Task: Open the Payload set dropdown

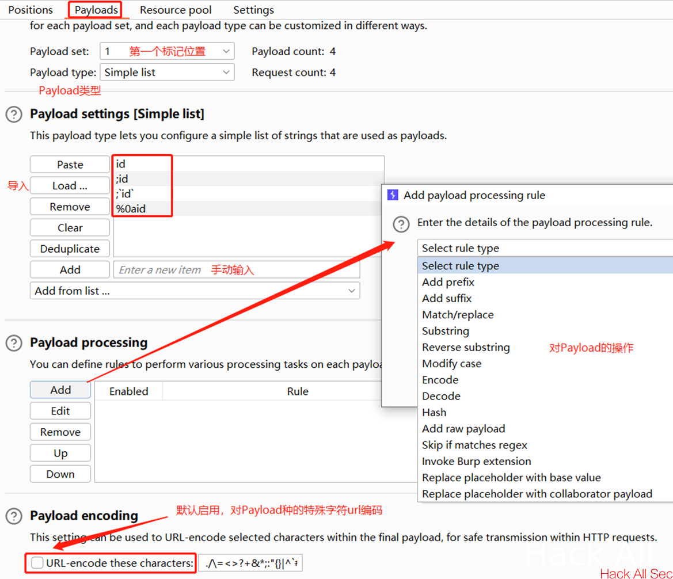Action: coord(167,51)
